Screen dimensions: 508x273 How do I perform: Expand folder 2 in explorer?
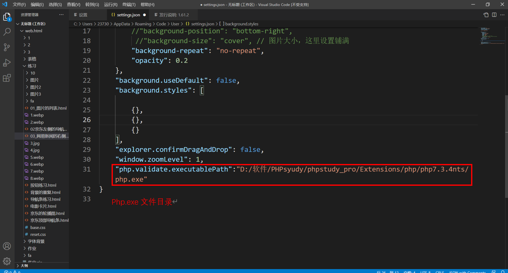(x=42, y=45)
